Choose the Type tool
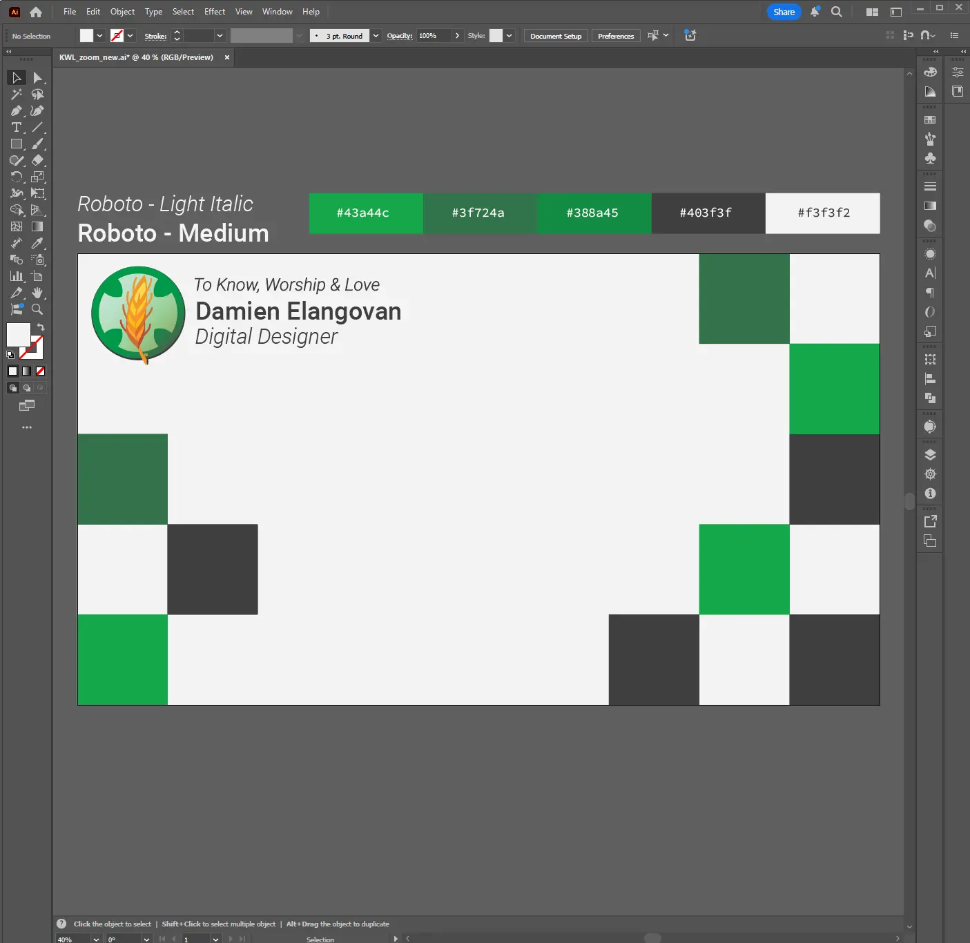 [x=17, y=128]
